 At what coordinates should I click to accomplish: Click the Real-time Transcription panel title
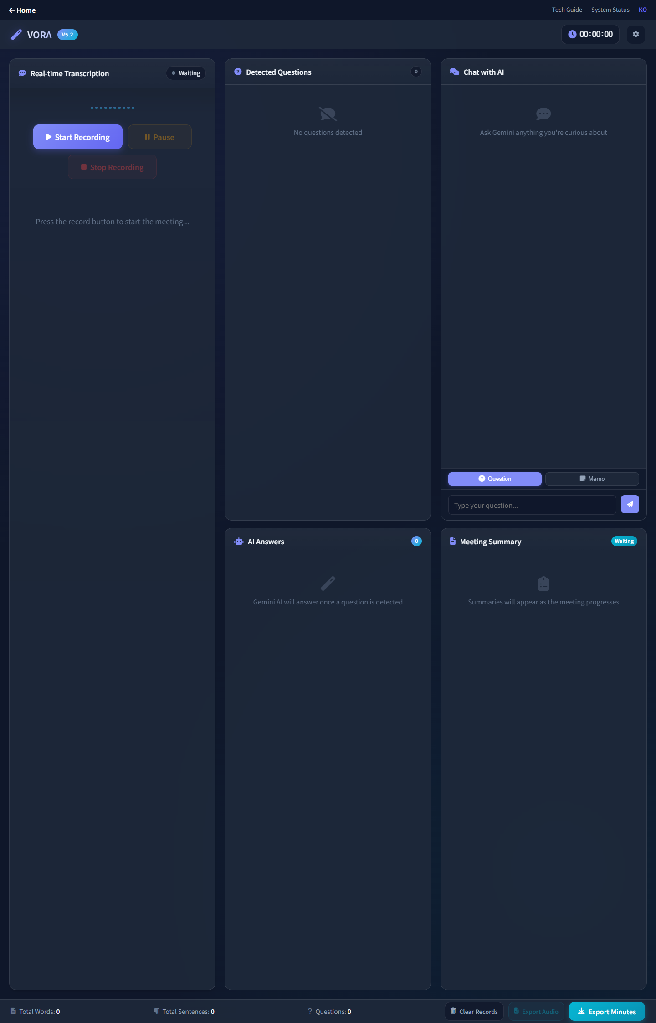point(70,73)
